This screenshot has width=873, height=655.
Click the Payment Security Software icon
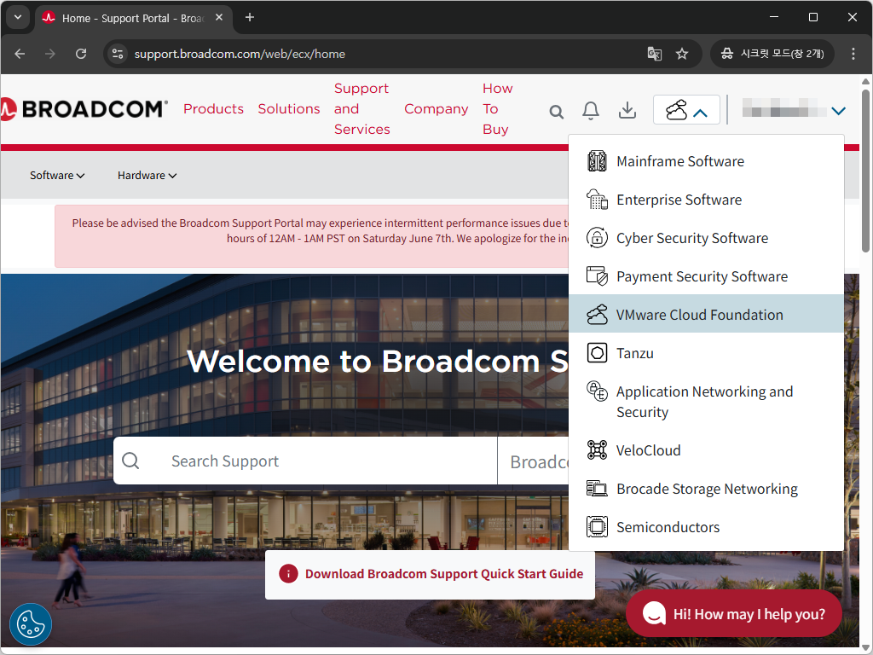click(x=597, y=276)
